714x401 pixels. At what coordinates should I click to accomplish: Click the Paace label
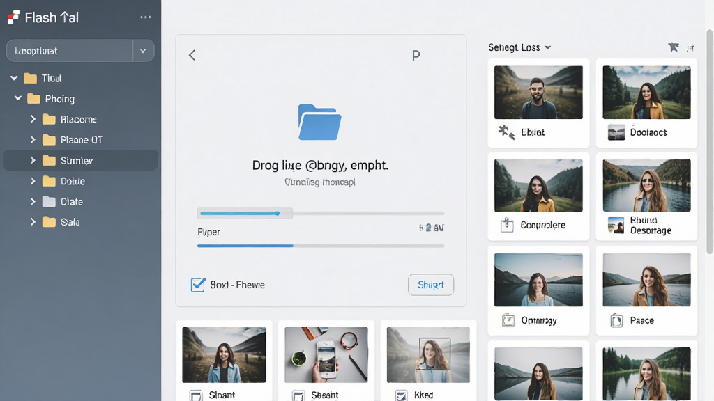tap(642, 320)
